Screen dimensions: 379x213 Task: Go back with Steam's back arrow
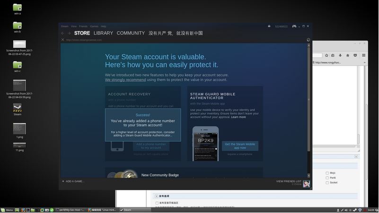tap(62, 33)
